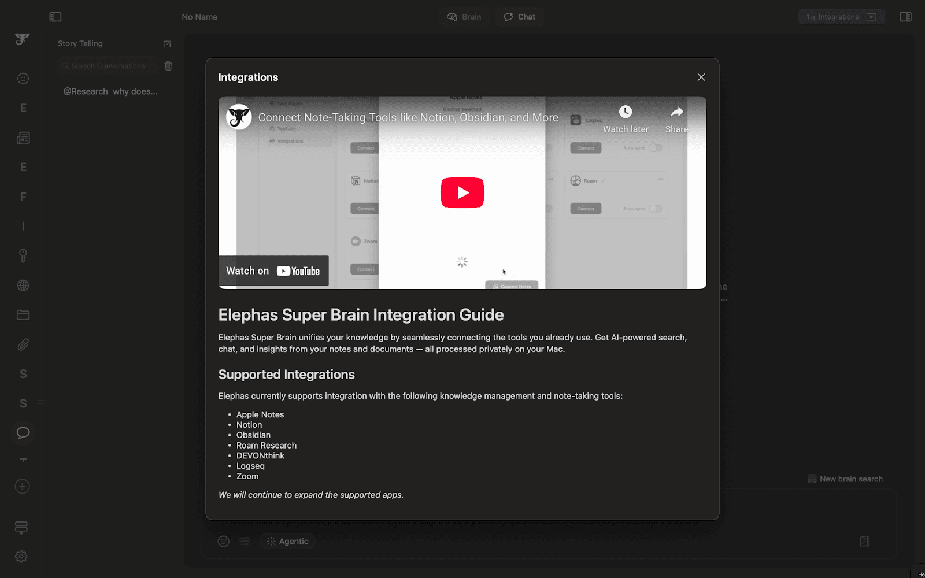Click the Watch on YouTube link
This screenshot has width=925, height=578.
click(273, 271)
